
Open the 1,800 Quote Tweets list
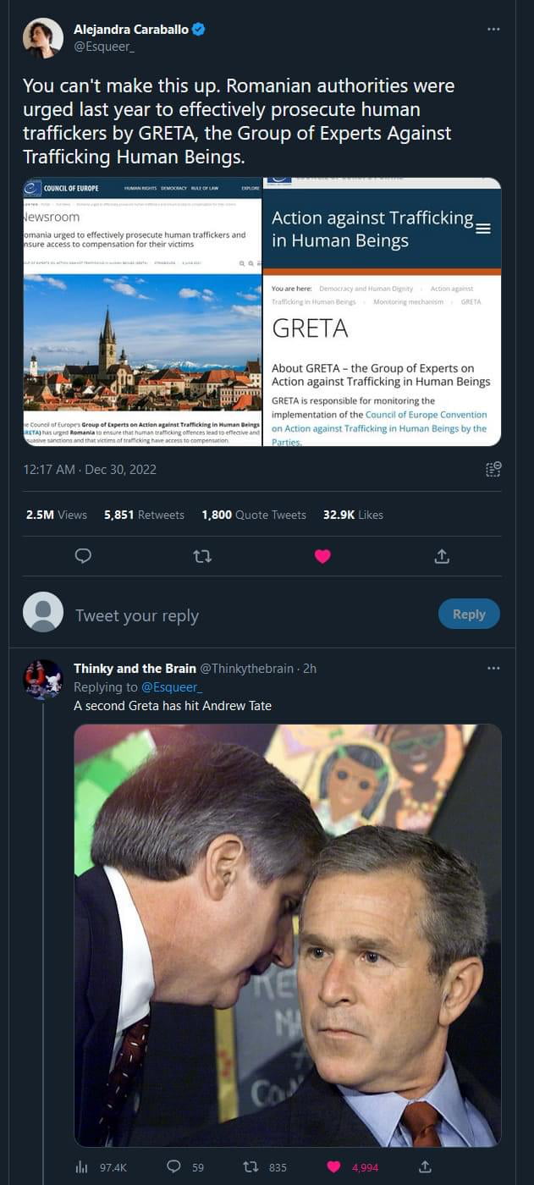pyautogui.click(x=254, y=515)
